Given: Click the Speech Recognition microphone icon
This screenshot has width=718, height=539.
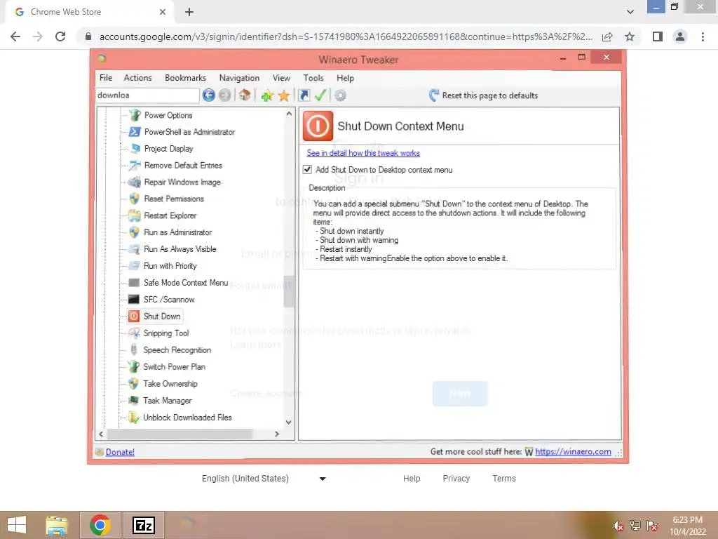Looking at the screenshot, I should [134, 350].
